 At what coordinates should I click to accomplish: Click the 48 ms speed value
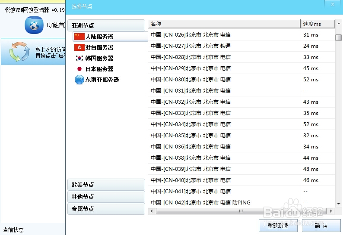click(311, 169)
